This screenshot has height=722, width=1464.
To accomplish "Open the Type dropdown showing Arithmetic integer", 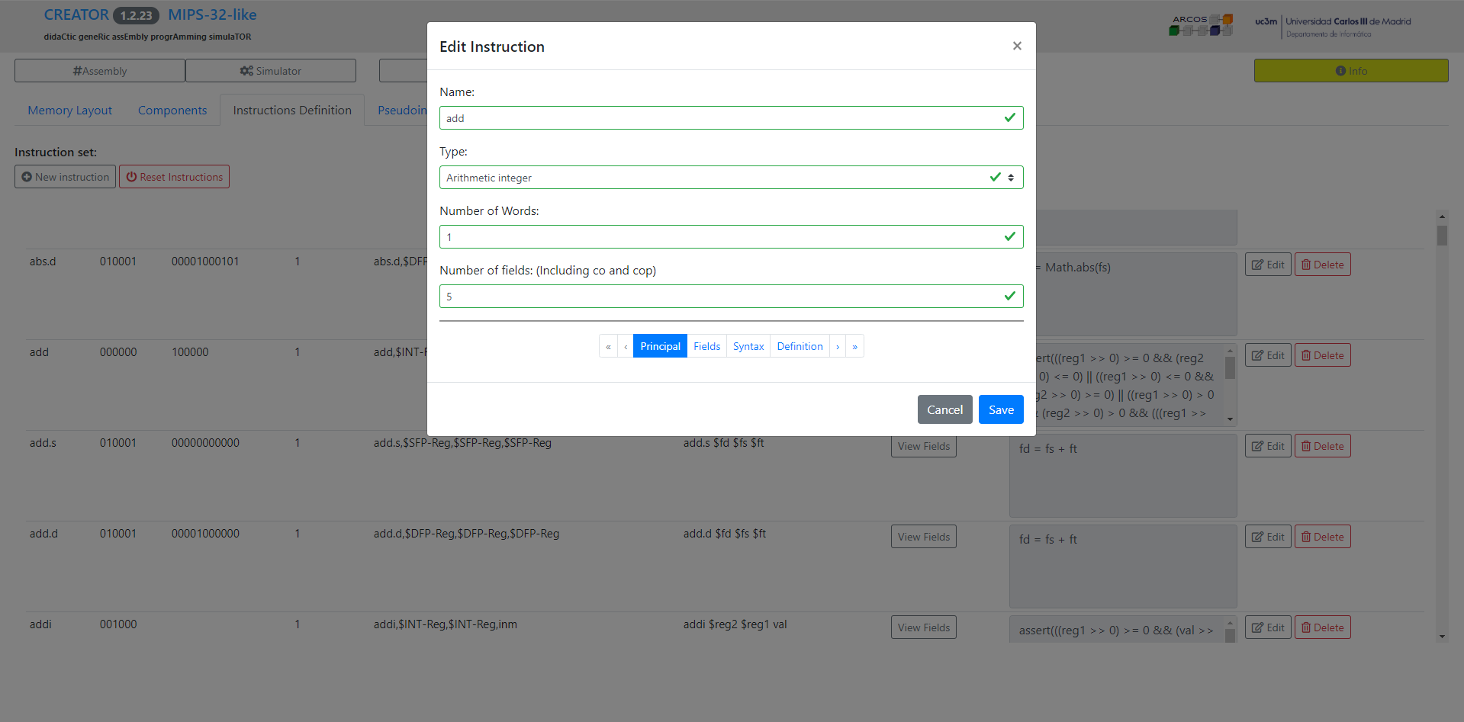I will (x=731, y=178).
